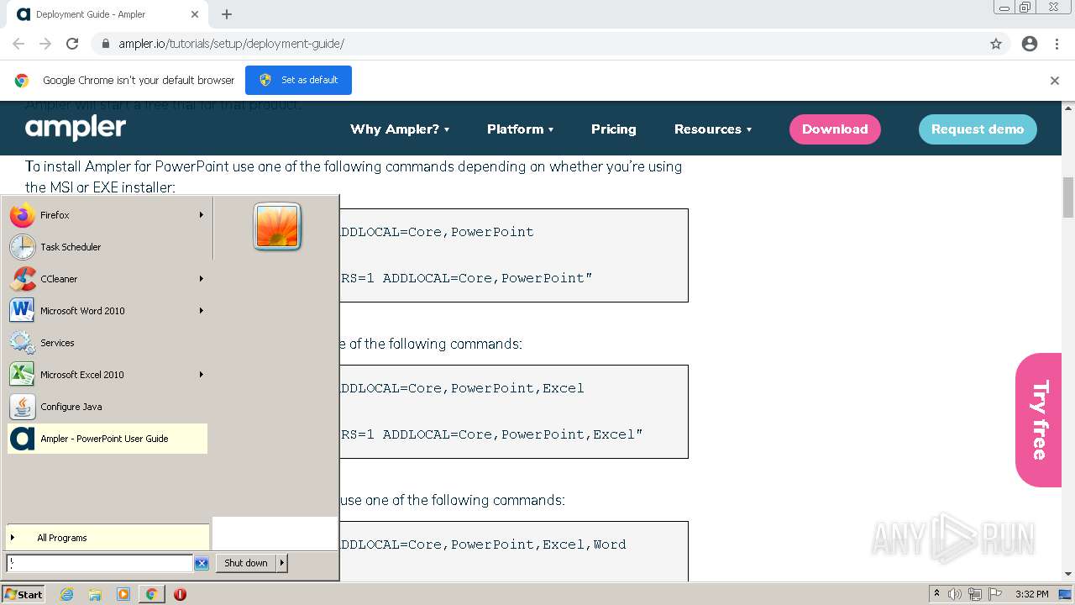
Task: Close the Deployment Guide tab
Action: [x=195, y=14]
